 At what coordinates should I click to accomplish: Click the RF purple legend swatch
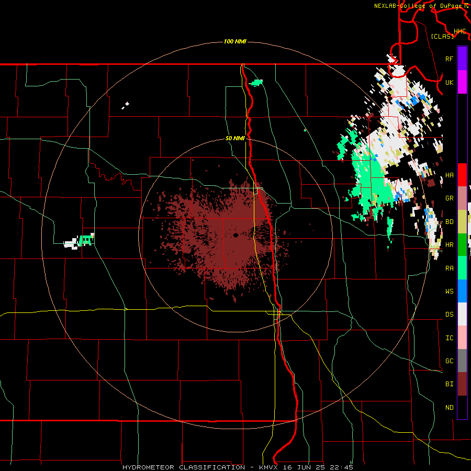(x=462, y=59)
